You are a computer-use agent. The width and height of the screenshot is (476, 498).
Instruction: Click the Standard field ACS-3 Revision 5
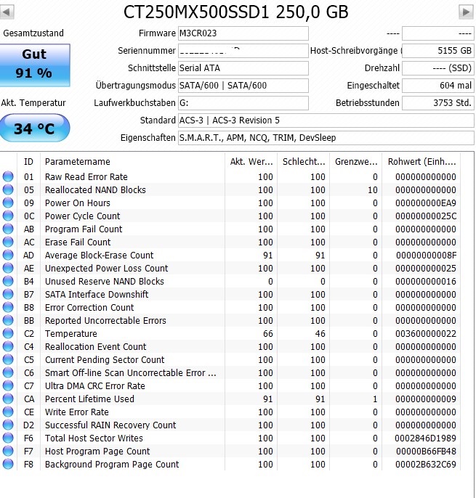click(326, 121)
